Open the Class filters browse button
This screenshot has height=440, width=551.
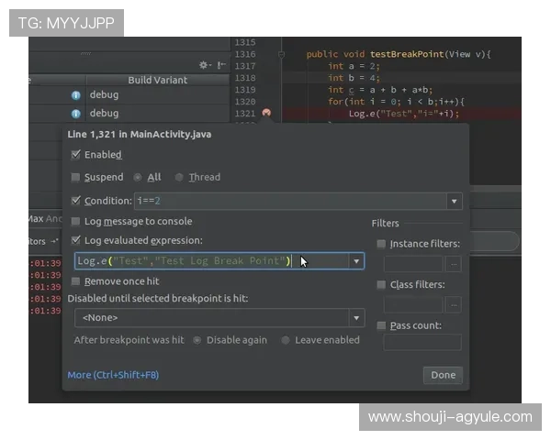pyautogui.click(x=453, y=304)
